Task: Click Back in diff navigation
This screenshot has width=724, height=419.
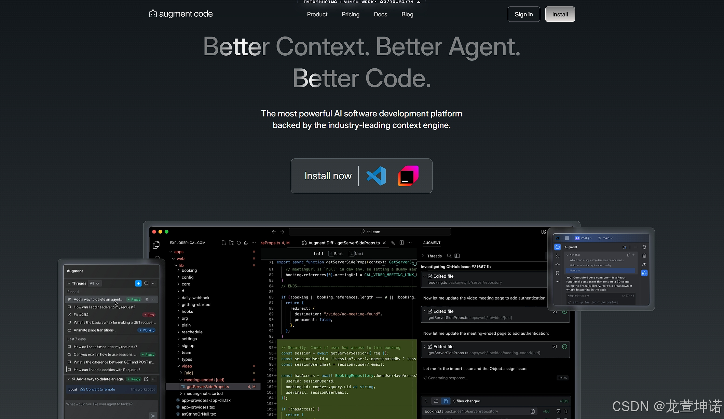Action: click(x=336, y=254)
